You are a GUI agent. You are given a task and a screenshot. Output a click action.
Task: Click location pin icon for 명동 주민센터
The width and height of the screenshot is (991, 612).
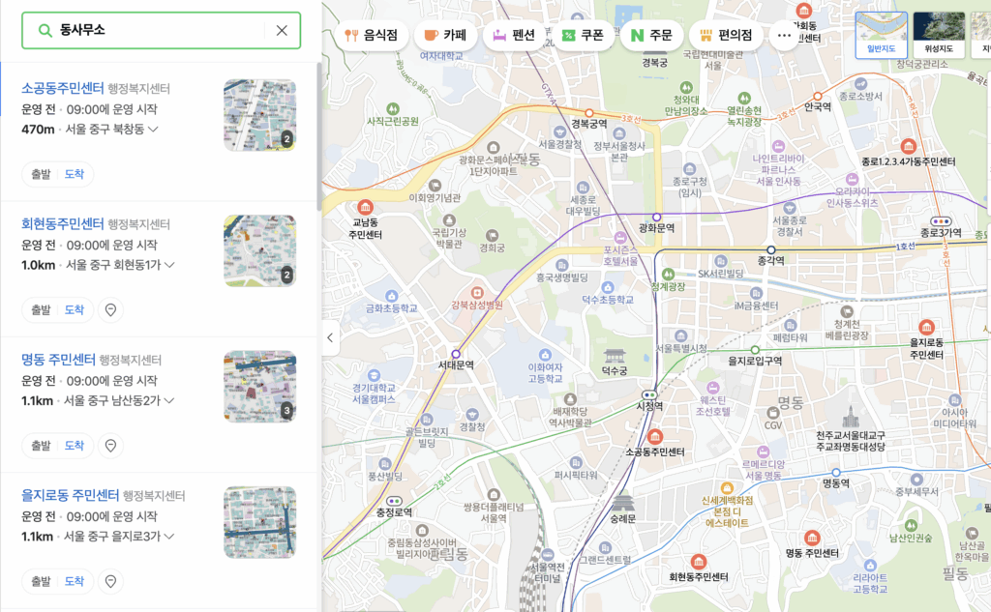(110, 446)
